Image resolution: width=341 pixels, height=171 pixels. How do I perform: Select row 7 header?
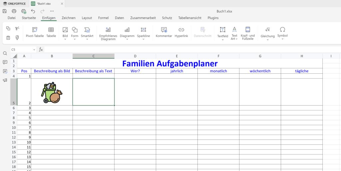pyautogui.click(x=14, y=113)
